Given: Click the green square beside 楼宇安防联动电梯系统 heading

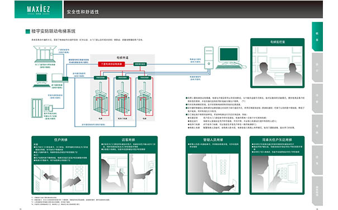Looking at the screenshot, I should pyautogui.click(x=27, y=31).
